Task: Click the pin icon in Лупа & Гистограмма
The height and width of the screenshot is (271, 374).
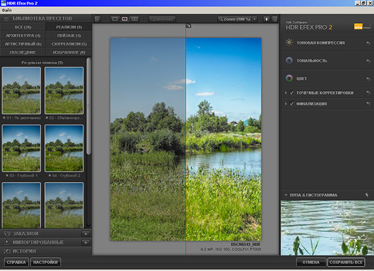Action: 367,195
